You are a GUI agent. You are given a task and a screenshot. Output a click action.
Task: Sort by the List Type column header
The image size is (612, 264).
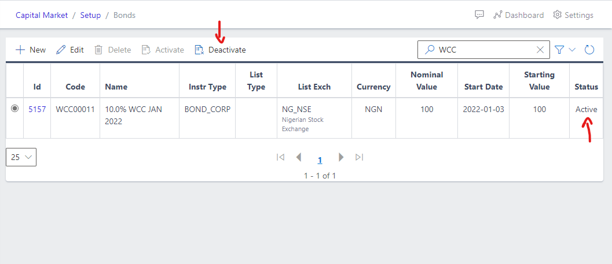click(x=256, y=81)
